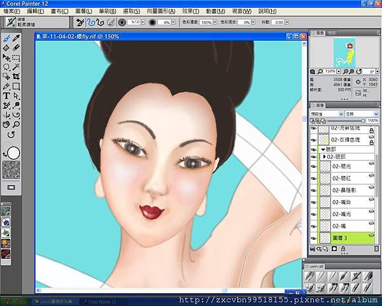Hide the 02-嘴光 layer

314,214
